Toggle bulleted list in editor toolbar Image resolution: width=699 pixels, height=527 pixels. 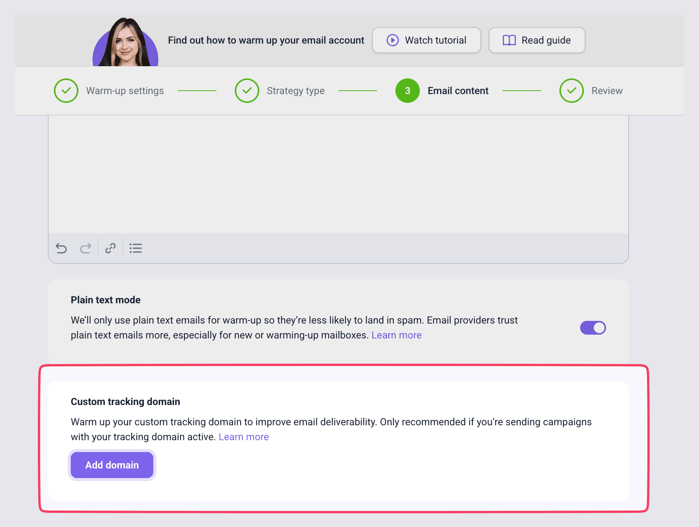click(x=136, y=249)
